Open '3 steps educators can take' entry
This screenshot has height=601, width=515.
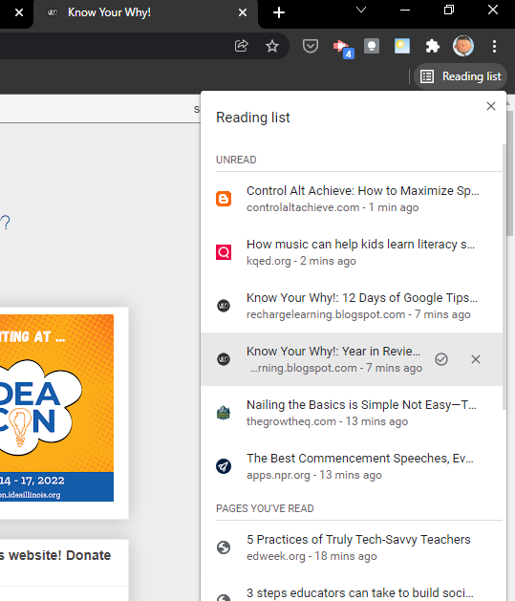[352, 588]
